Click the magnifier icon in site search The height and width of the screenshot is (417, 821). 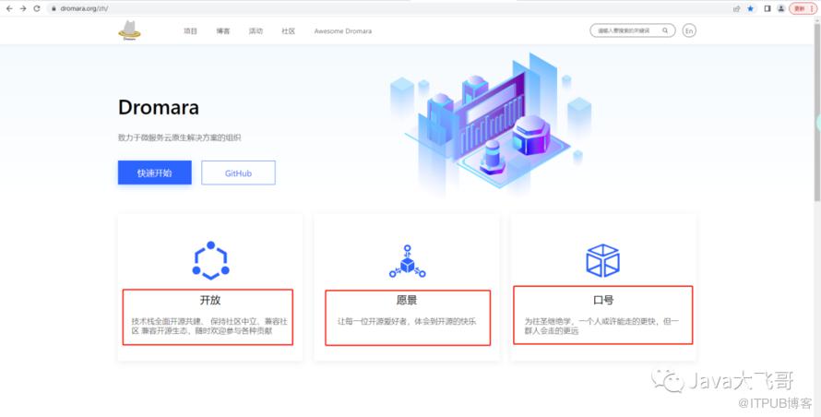pyautogui.click(x=665, y=30)
